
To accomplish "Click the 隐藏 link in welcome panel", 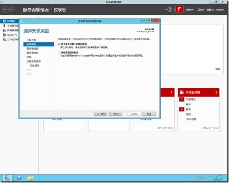I will (218, 69).
